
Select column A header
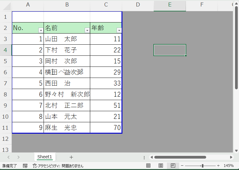28,5
